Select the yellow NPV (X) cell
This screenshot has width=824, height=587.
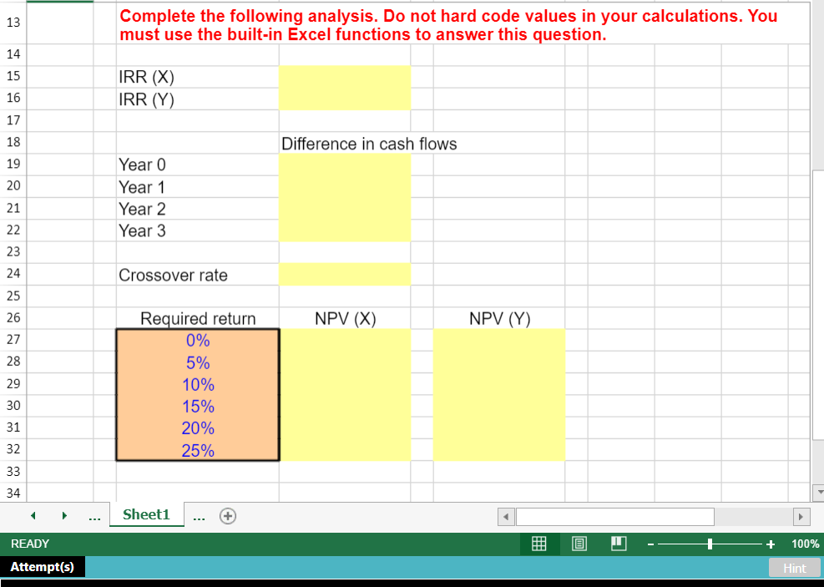tap(345, 340)
